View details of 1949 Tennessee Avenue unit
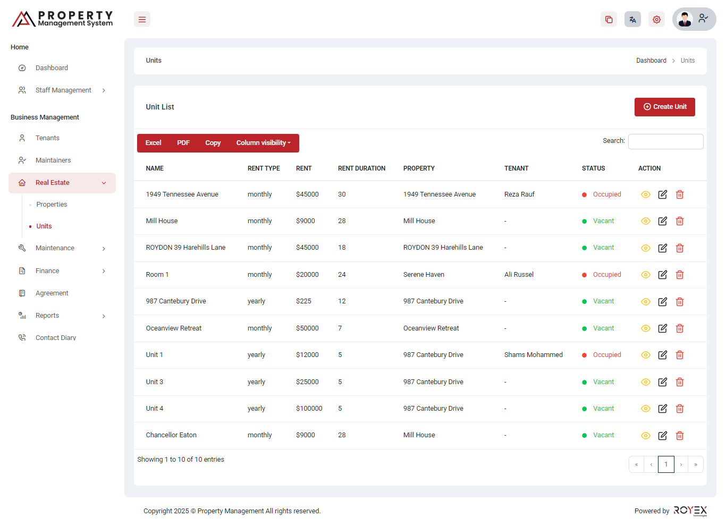 (x=645, y=194)
